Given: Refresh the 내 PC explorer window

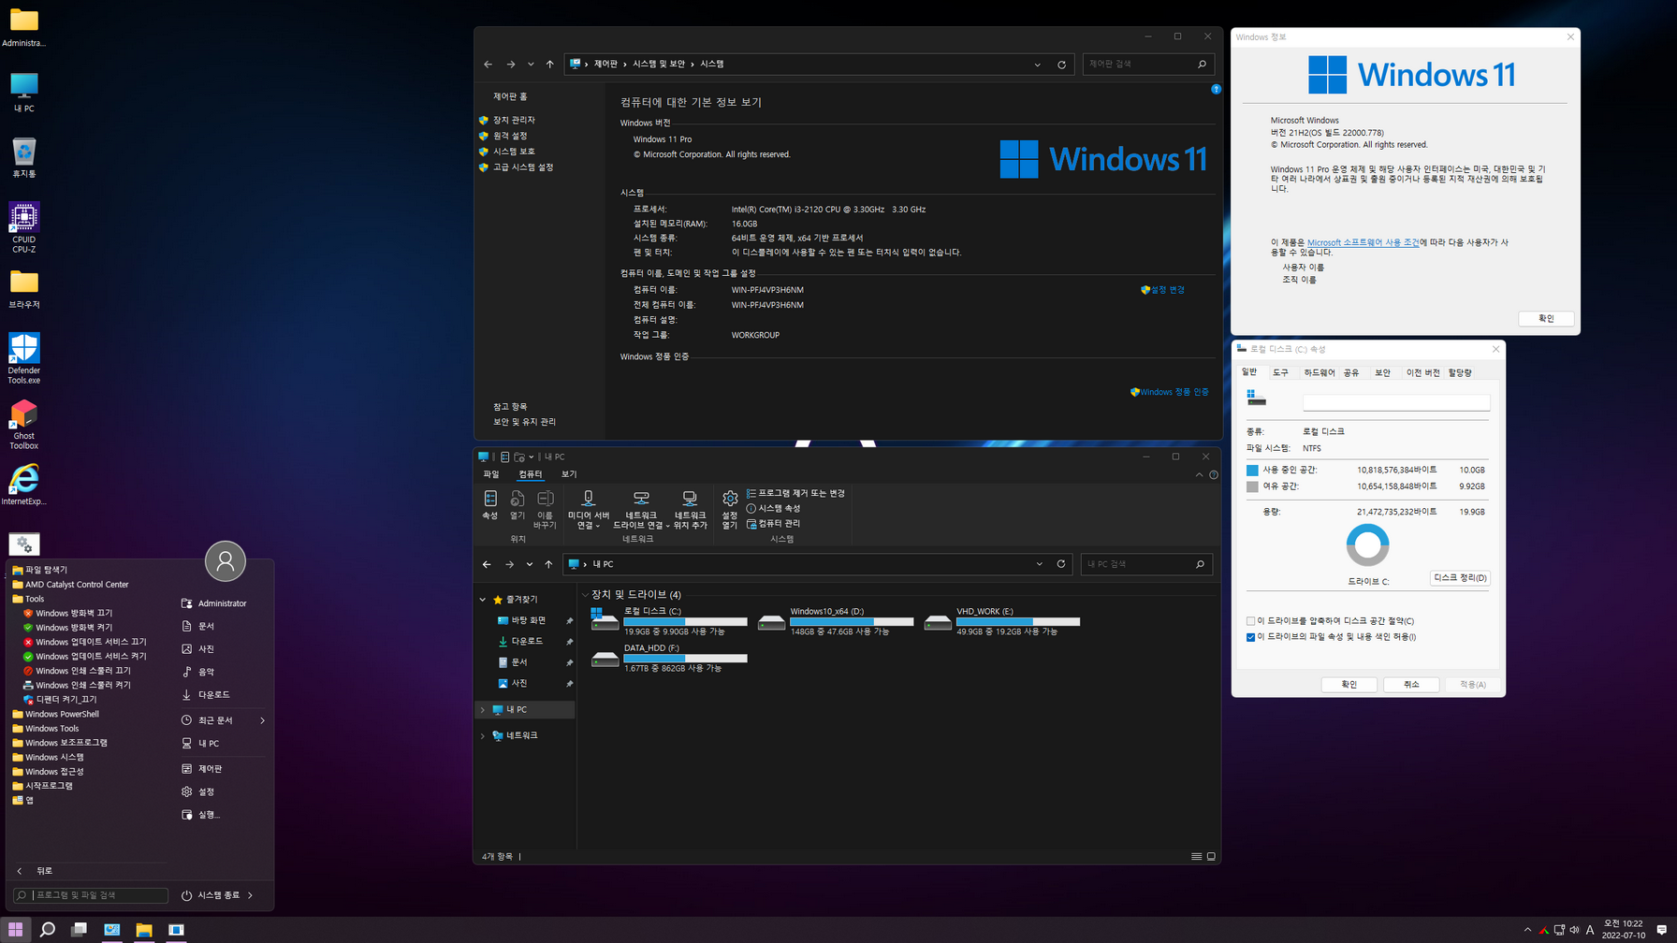Looking at the screenshot, I should pyautogui.click(x=1060, y=564).
